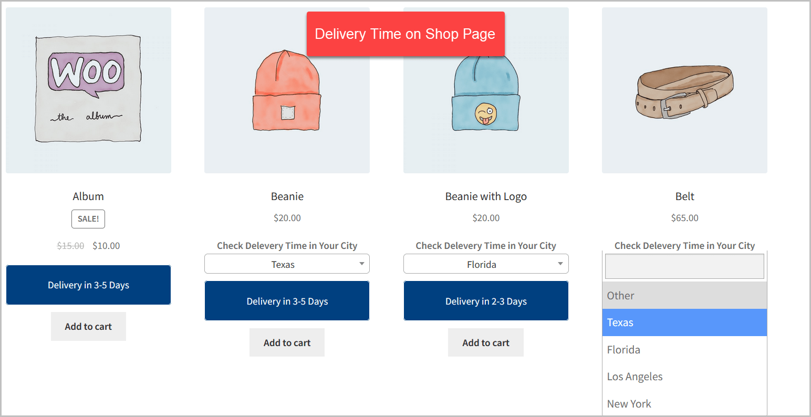Add the Beanie with Logo to cart

pyautogui.click(x=485, y=342)
